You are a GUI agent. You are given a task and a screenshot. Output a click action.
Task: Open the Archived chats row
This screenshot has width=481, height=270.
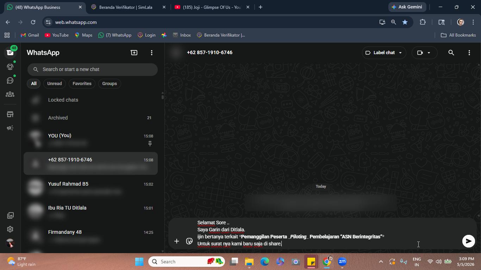point(90,118)
